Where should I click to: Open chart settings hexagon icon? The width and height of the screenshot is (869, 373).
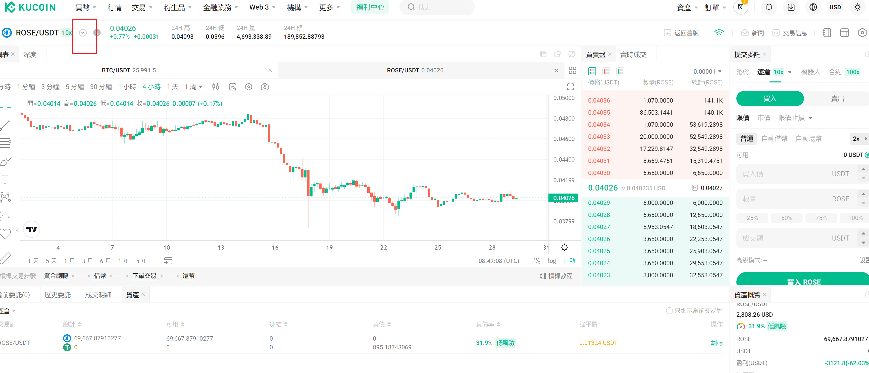pos(249,87)
